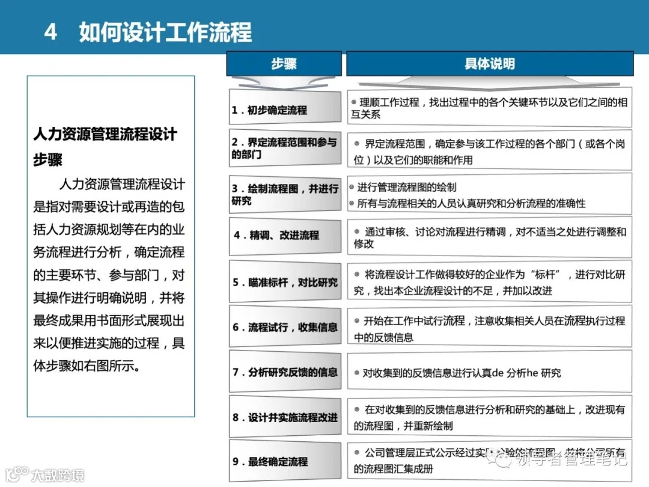Switch to the 步骤 column header
Viewport: 649px width, 487px height.
(284, 64)
